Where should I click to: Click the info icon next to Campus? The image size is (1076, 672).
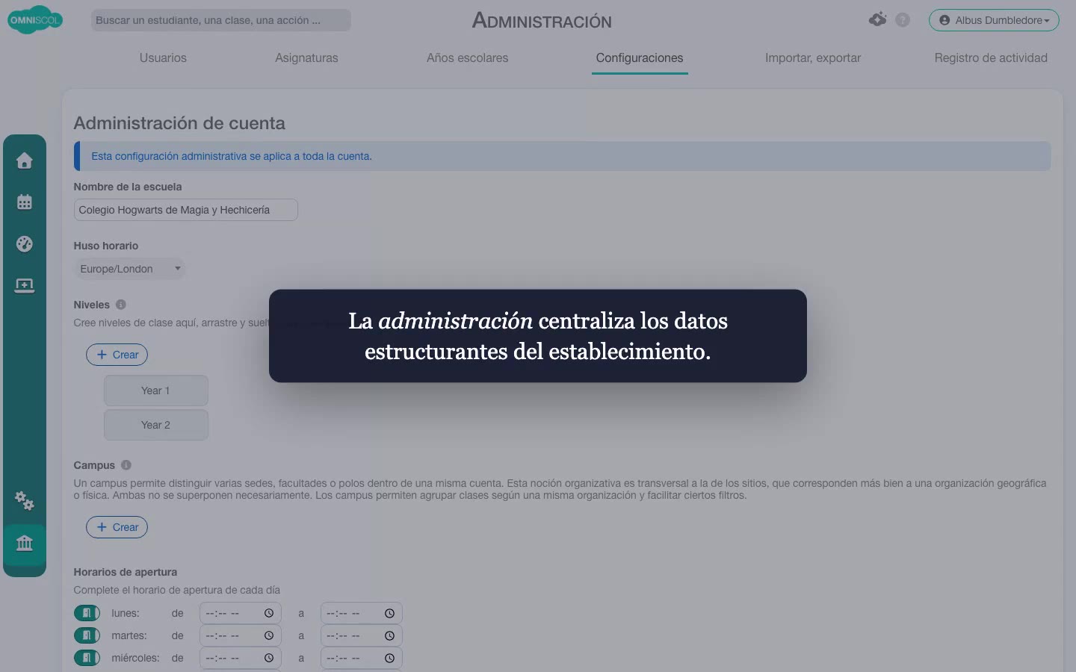[x=126, y=465]
